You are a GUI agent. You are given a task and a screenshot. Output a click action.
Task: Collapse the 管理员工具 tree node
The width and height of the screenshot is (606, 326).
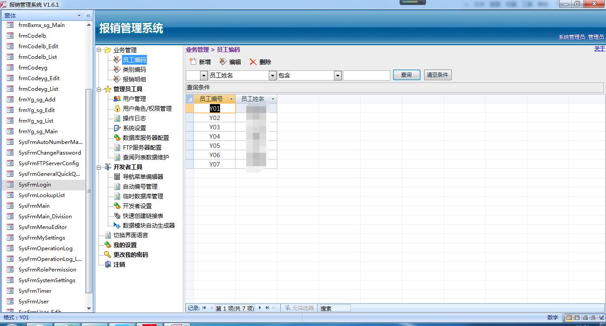[99, 89]
